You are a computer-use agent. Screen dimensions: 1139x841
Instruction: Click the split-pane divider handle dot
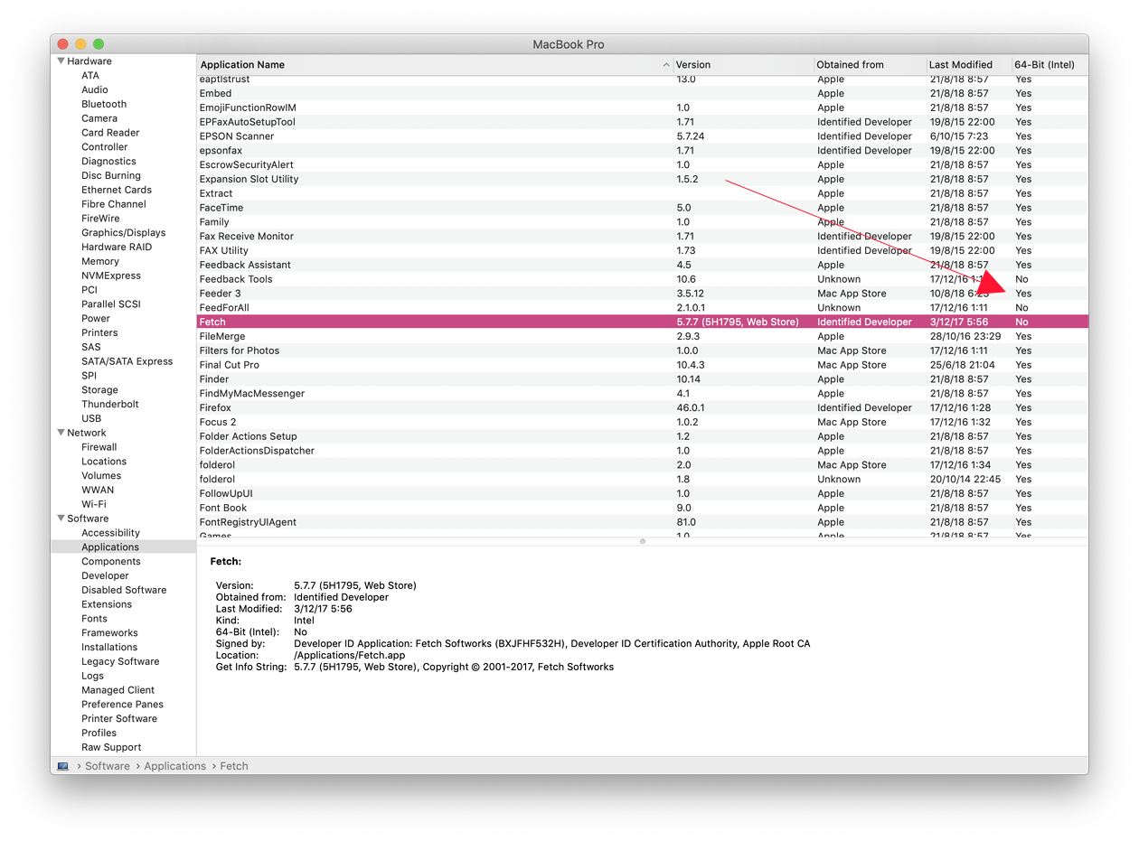643,541
